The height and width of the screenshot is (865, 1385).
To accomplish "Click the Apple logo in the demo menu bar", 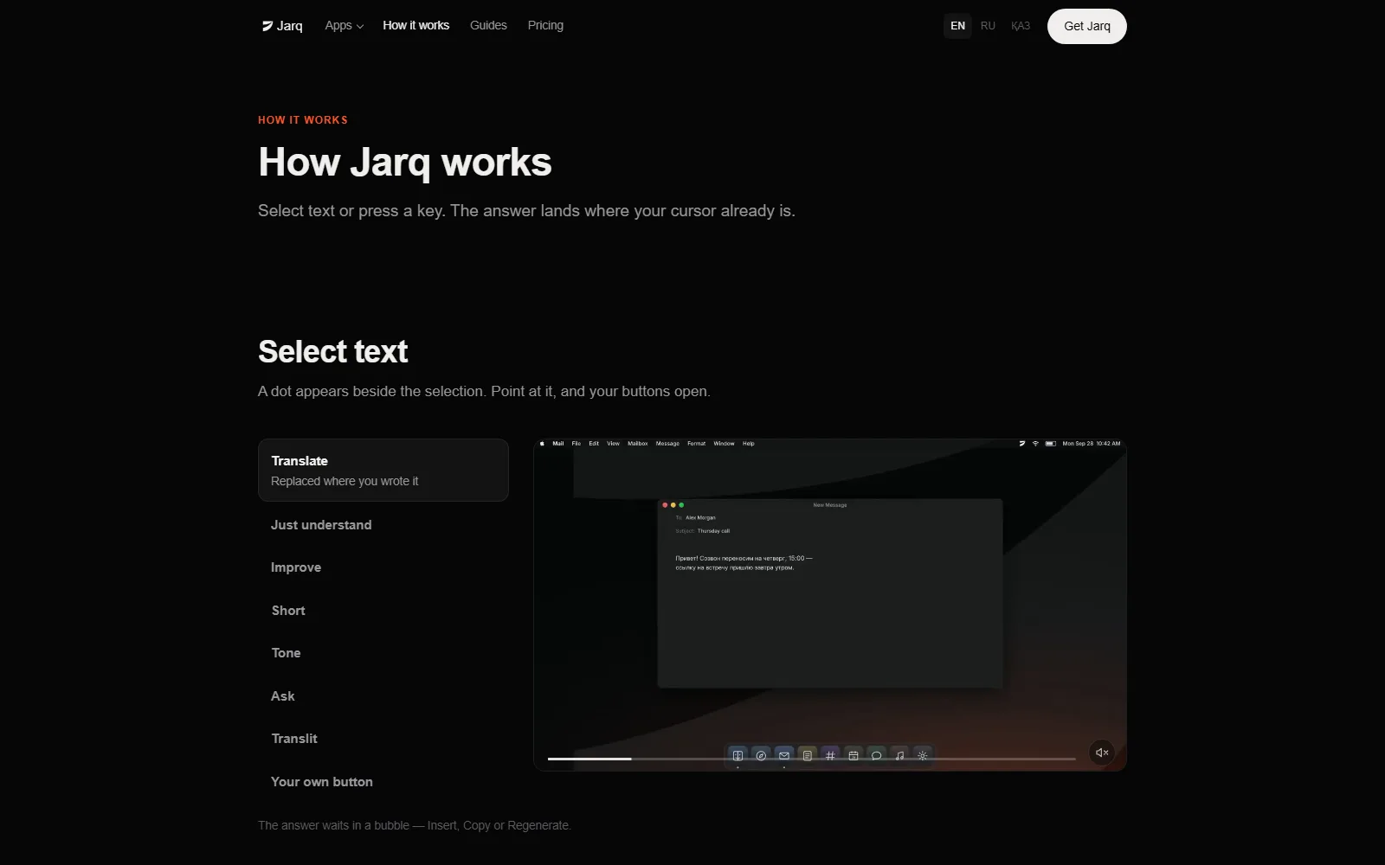I will [543, 444].
